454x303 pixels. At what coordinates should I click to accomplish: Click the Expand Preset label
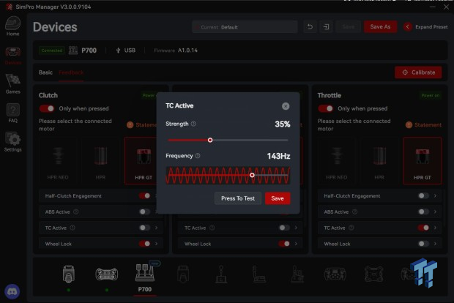click(x=431, y=27)
